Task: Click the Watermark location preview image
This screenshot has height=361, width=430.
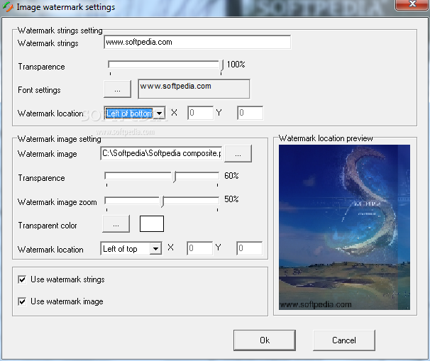Action: tap(344, 227)
